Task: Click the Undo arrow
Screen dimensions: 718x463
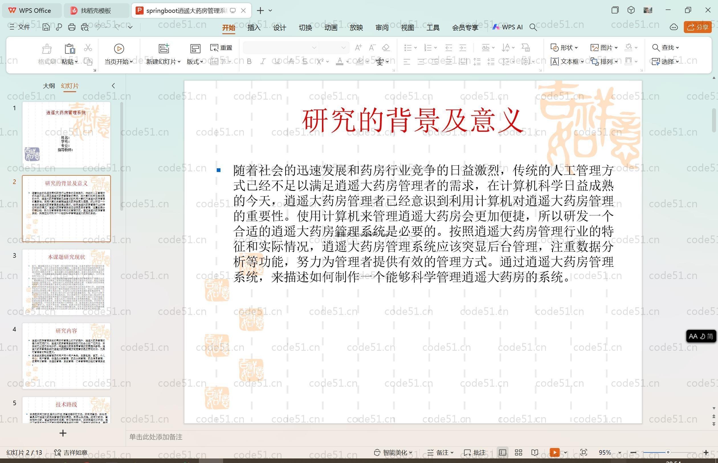Action: pos(98,27)
